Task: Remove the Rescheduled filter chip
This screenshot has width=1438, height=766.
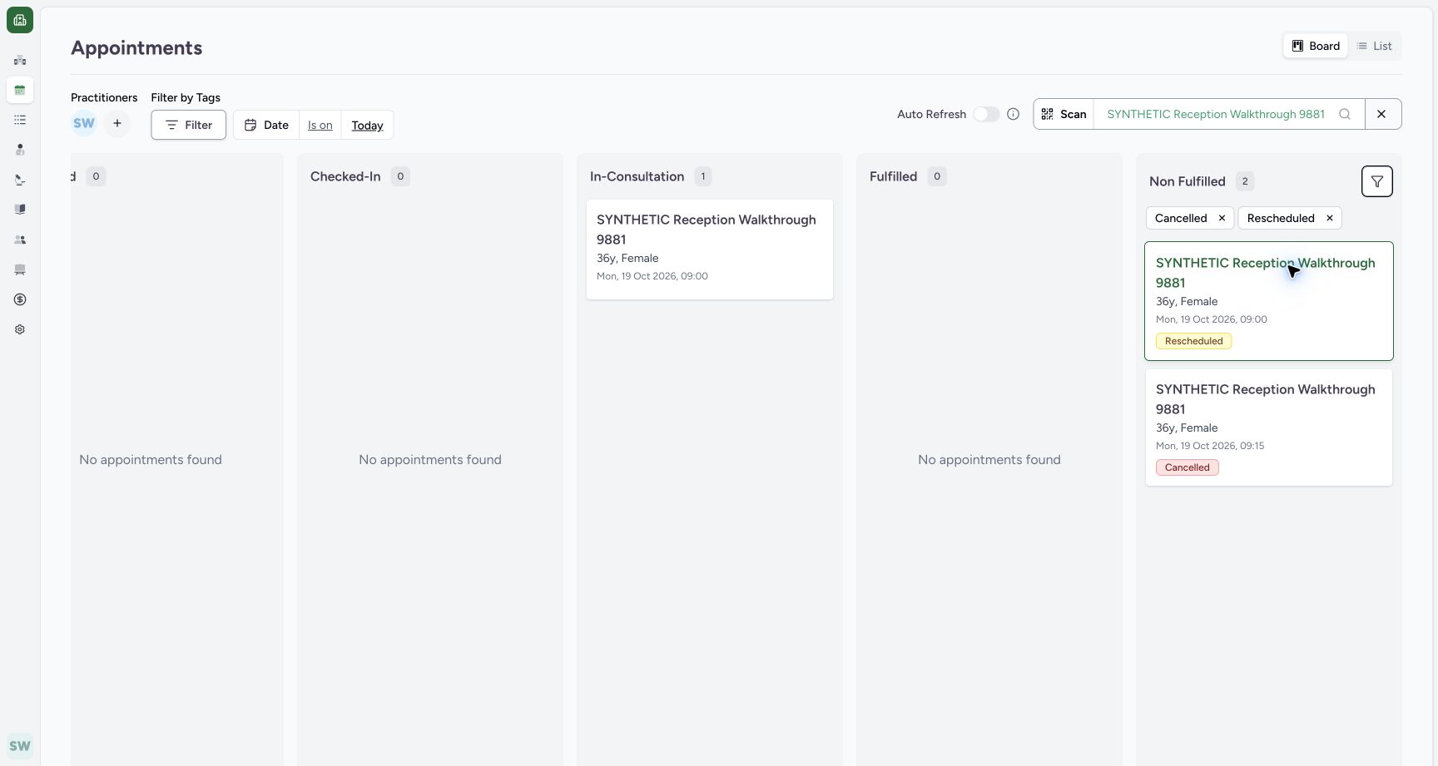Action: click(1330, 218)
